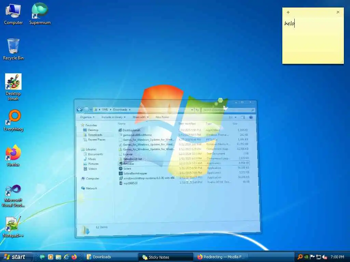Open the NVIDIA tray icon
This screenshot has height=262, width=350.
[307, 257]
